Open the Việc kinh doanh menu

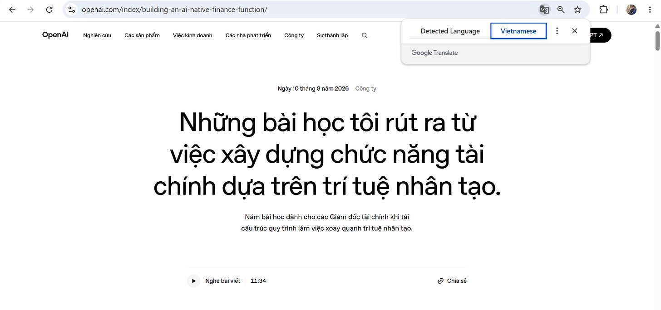point(192,35)
